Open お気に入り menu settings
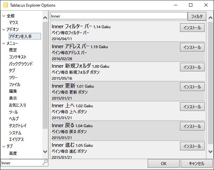 [17, 105]
